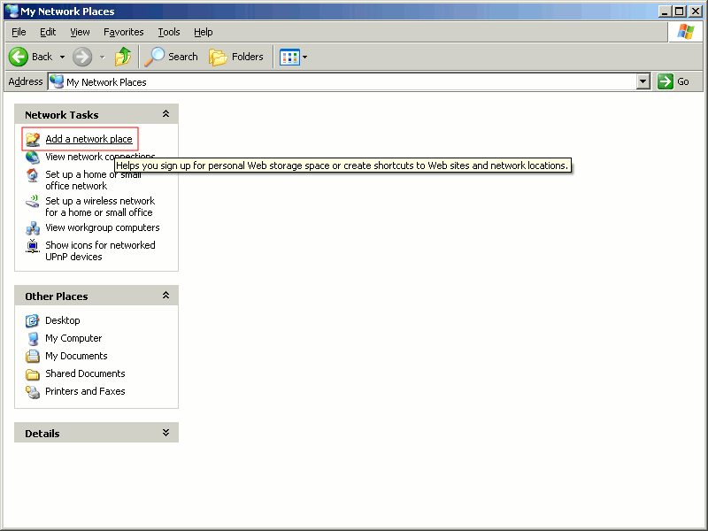This screenshot has height=531, width=708.
Task: Click the green Back arrow icon
Action: point(19,57)
